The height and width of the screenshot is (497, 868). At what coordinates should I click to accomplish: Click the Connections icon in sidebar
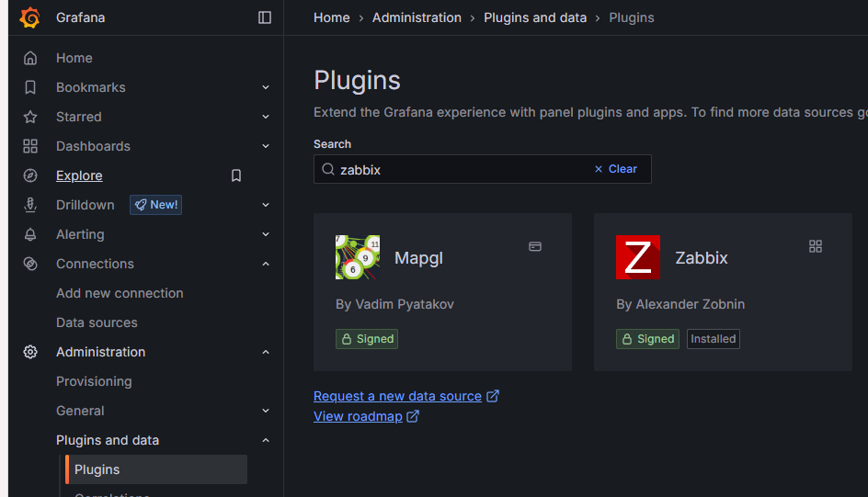(30, 264)
